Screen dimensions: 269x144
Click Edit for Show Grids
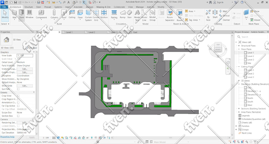coord(25,85)
